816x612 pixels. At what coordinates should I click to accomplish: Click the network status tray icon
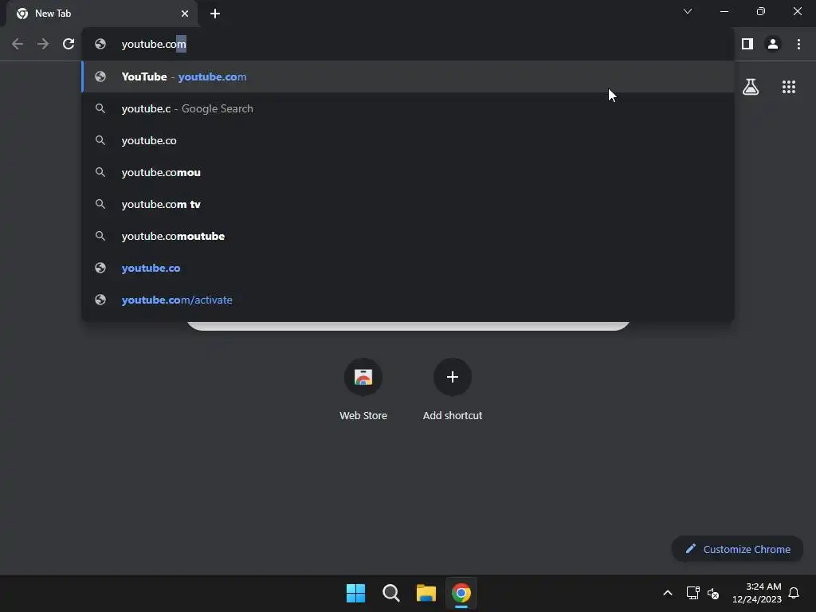pos(692,593)
